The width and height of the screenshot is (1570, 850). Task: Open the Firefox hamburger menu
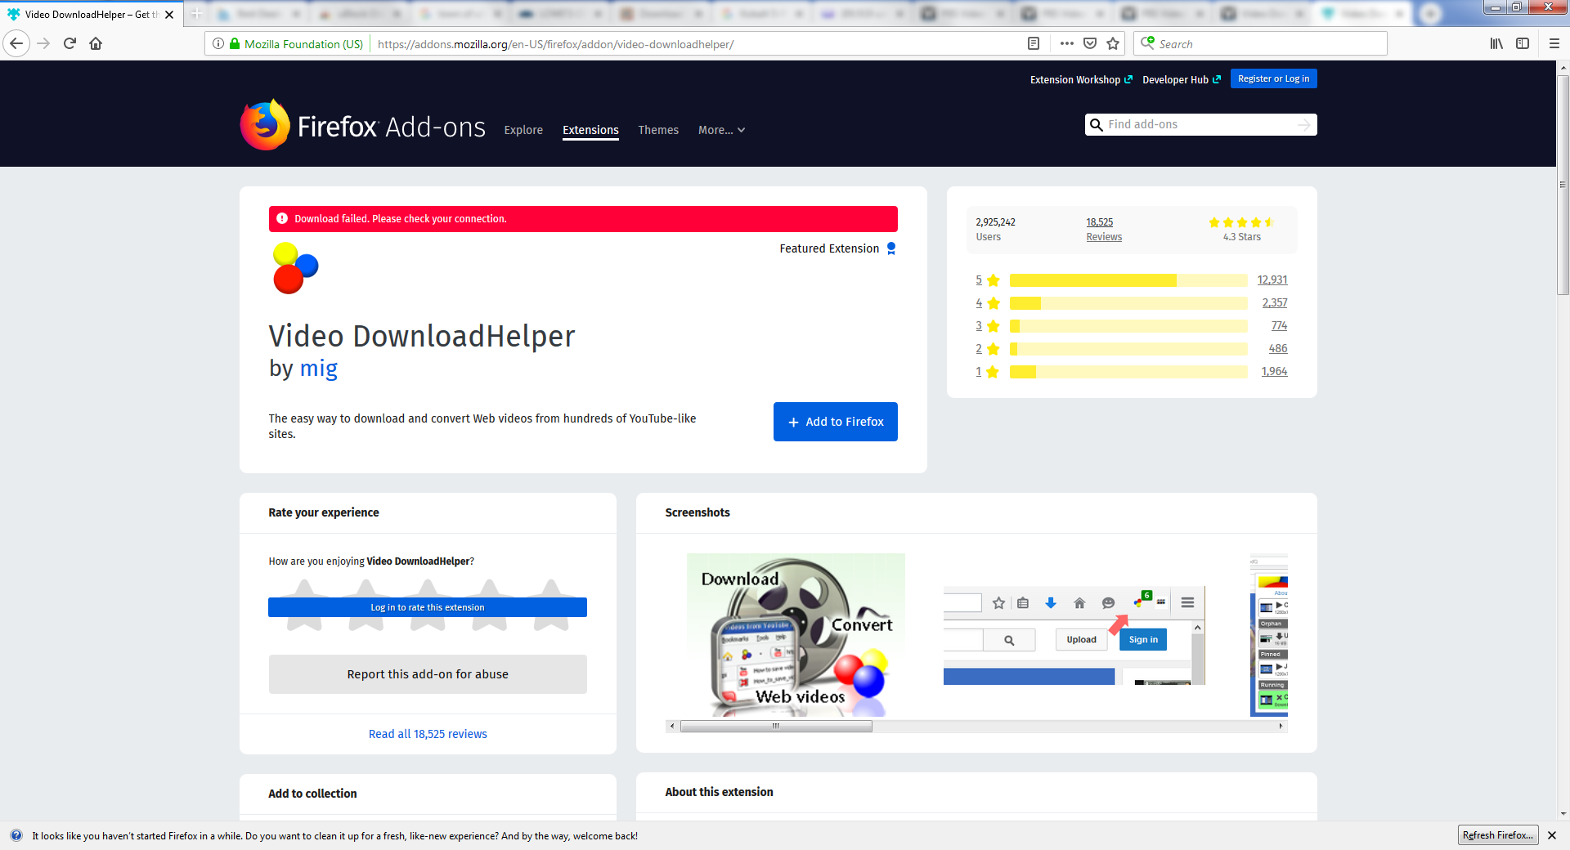tap(1554, 43)
